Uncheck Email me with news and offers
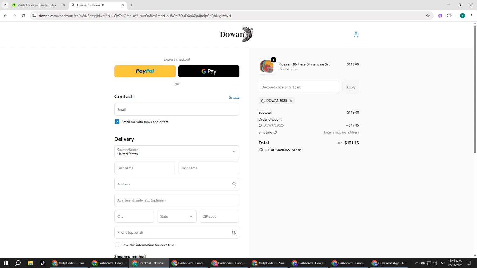 tap(117, 122)
